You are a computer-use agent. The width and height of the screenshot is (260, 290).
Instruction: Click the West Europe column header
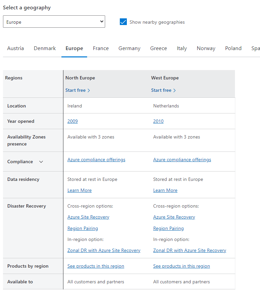tap(165, 78)
